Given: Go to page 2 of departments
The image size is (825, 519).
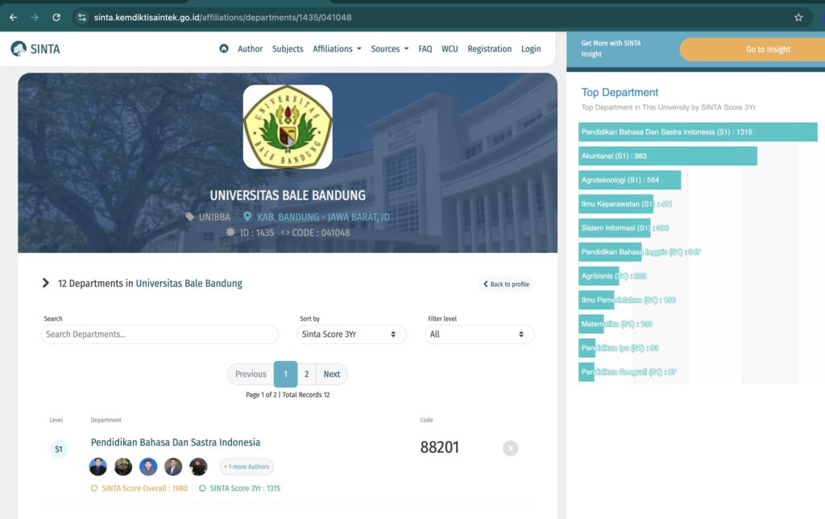Looking at the screenshot, I should pyautogui.click(x=306, y=374).
